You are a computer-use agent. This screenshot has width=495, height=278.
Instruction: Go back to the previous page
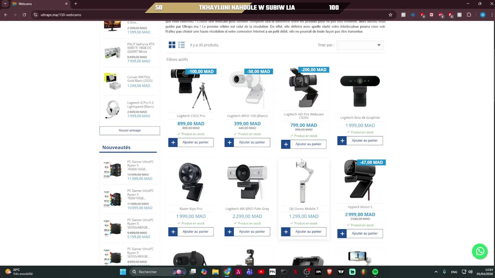coord(6,15)
